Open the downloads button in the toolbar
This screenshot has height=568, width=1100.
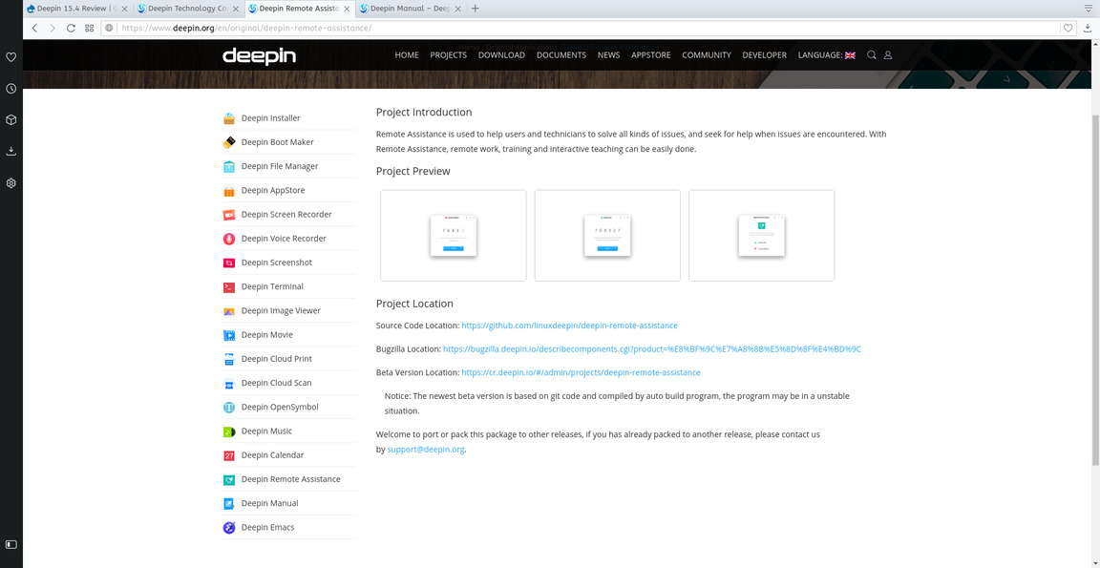click(1088, 28)
